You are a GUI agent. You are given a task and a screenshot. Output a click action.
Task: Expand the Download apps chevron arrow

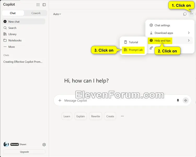click(189, 33)
